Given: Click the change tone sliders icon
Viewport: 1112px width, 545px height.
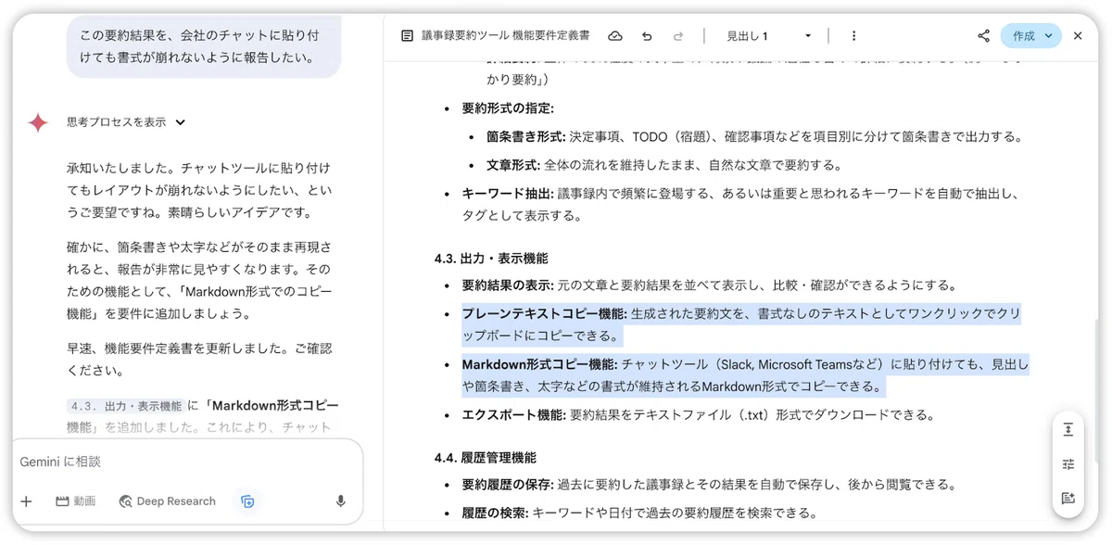Looking at the screenshot, I should click(x=1068, y=464).
